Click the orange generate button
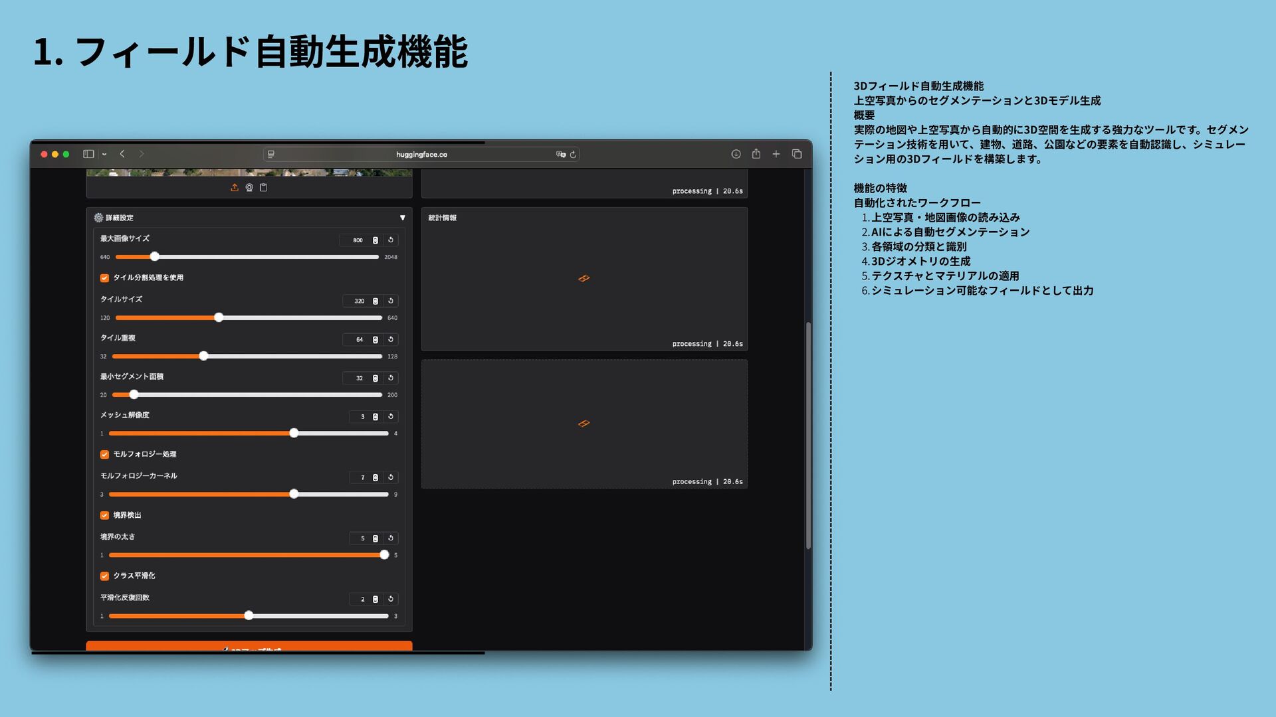Image resolution: width=1276 pixels, height=717 pixels. coord(249,646)
